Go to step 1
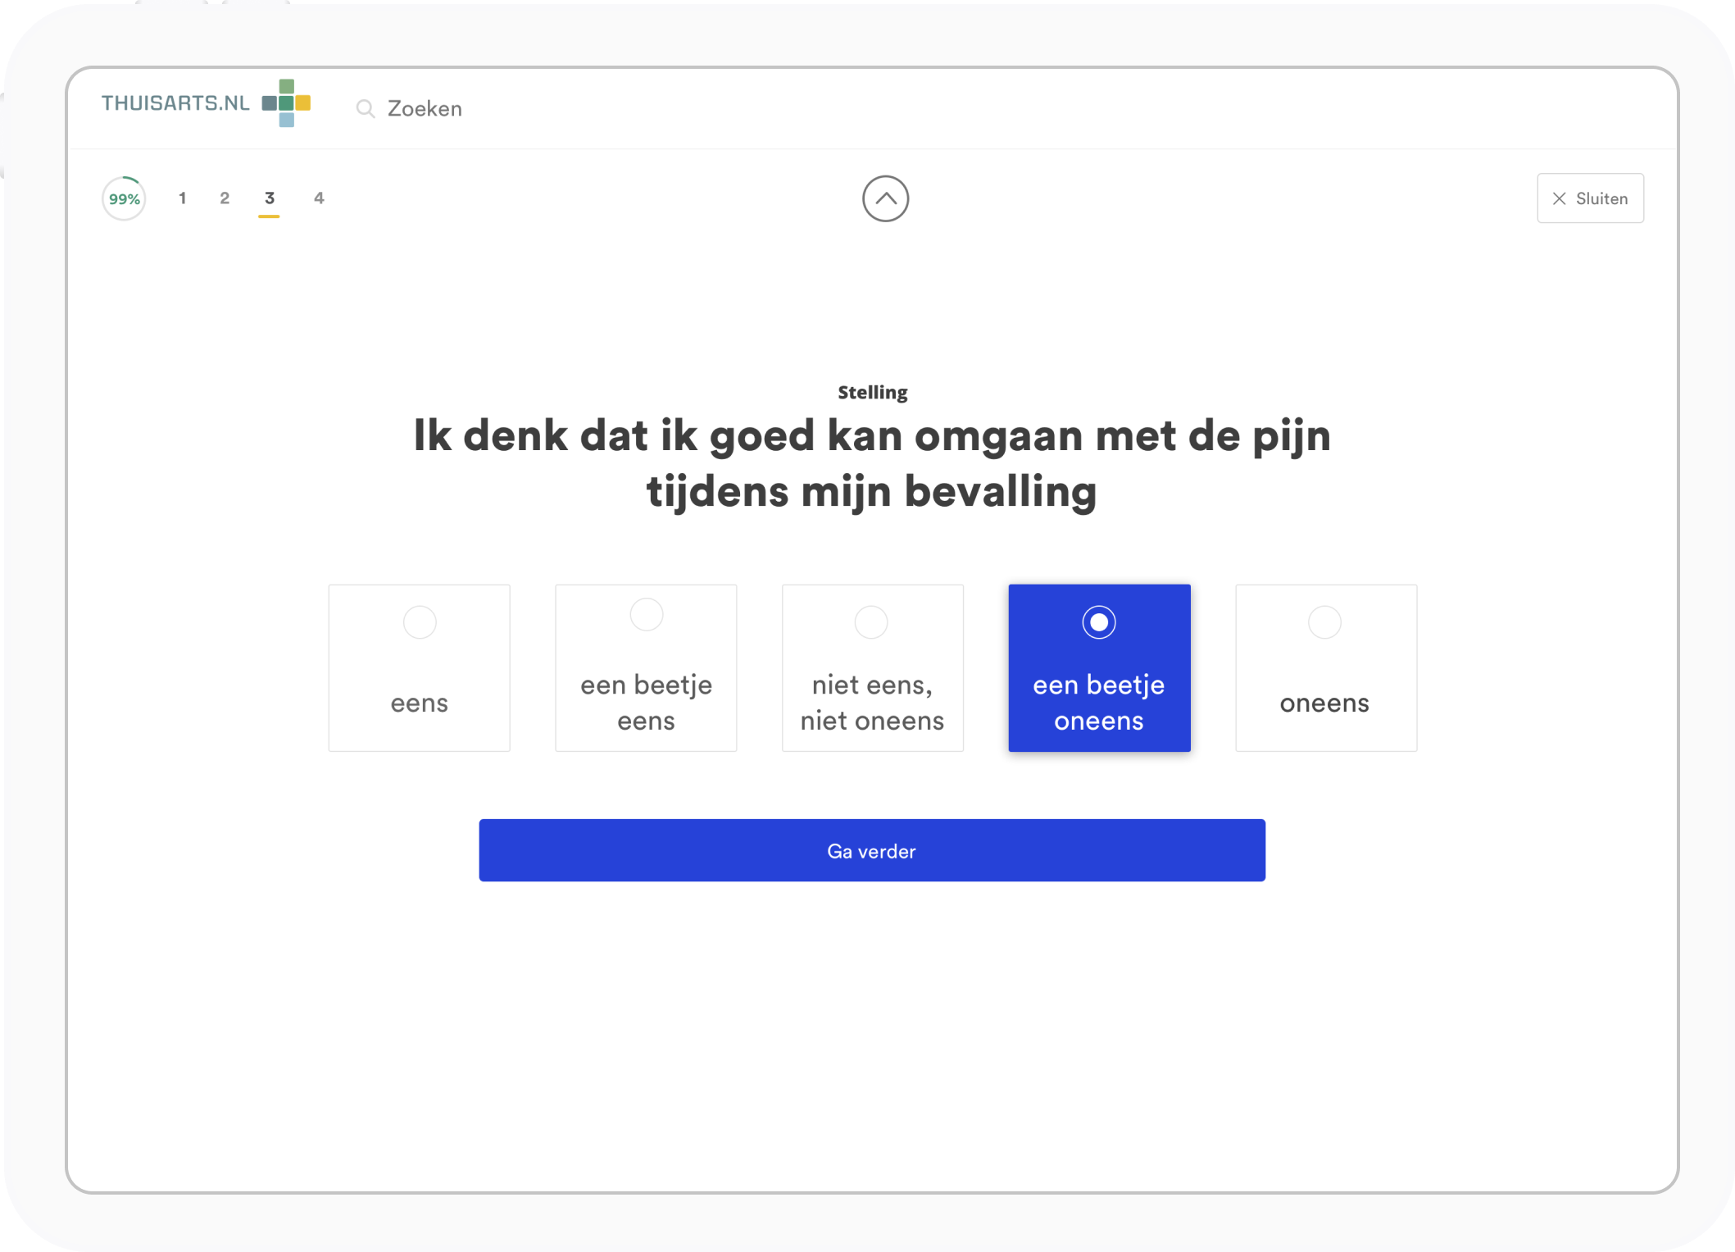Viewport: 1735px width, 1252px height. (183, 198)
